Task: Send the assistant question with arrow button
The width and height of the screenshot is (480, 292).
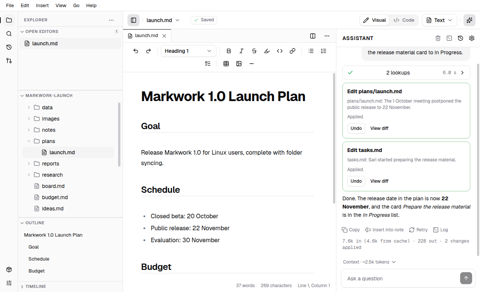Action: point(466,278)
